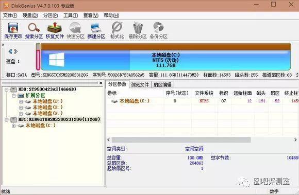
Task: Close the disk map panel with X
Action: [3, 45]
